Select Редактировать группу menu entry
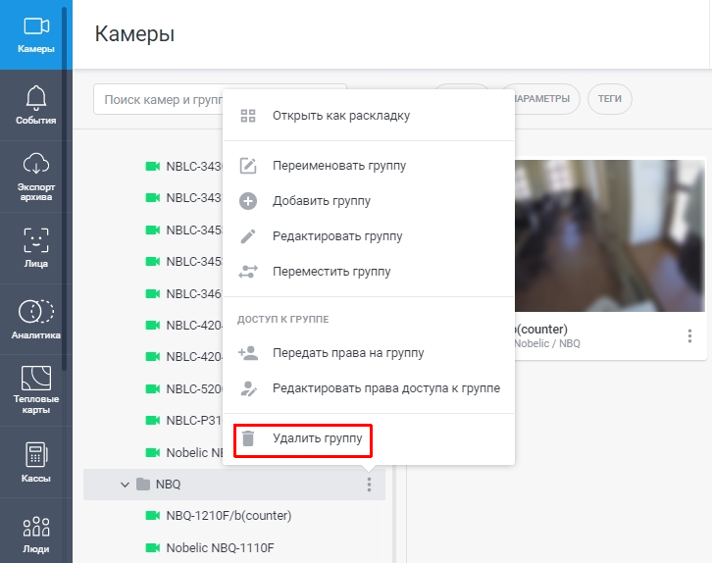 [369, 236]
